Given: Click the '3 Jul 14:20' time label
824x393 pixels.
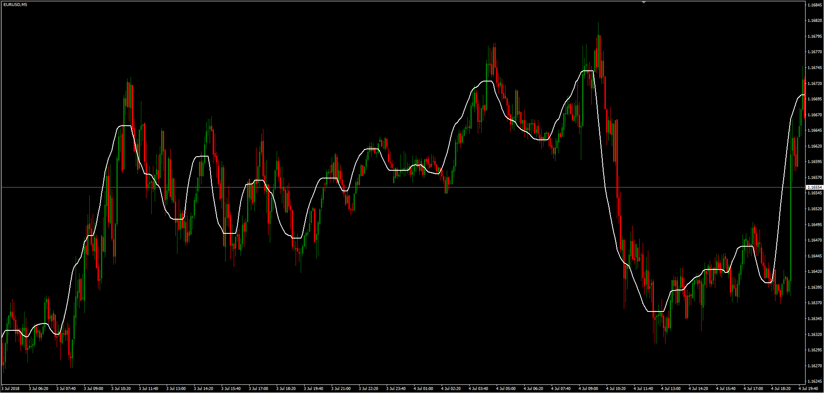Looking at the screenshot, I should pos(203,389).
